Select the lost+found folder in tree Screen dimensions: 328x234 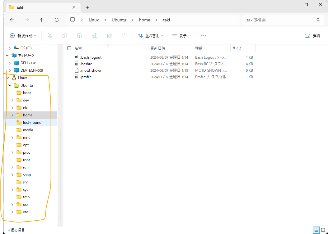point(30,123)
